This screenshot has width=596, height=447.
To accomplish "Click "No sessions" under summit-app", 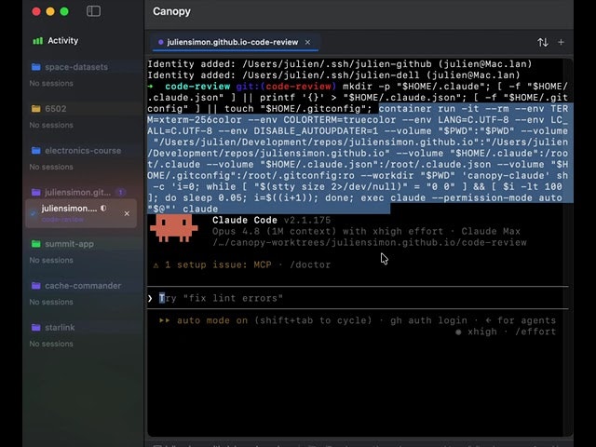I will [51, 261].
